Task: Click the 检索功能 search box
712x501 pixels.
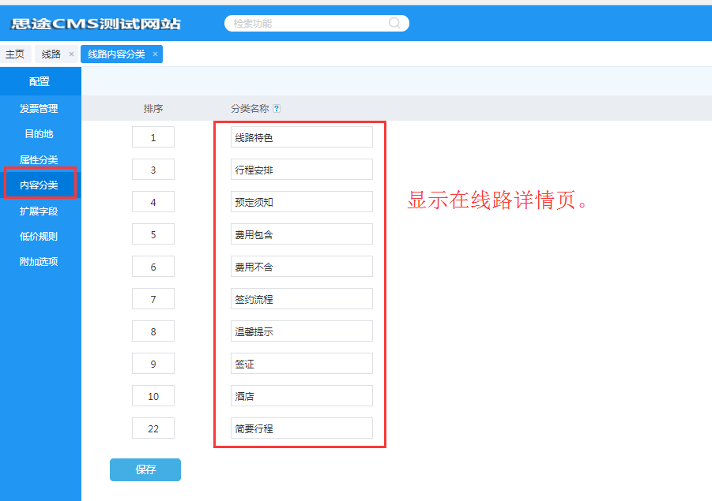Action: pyautogui.click(x=308, y=24)
